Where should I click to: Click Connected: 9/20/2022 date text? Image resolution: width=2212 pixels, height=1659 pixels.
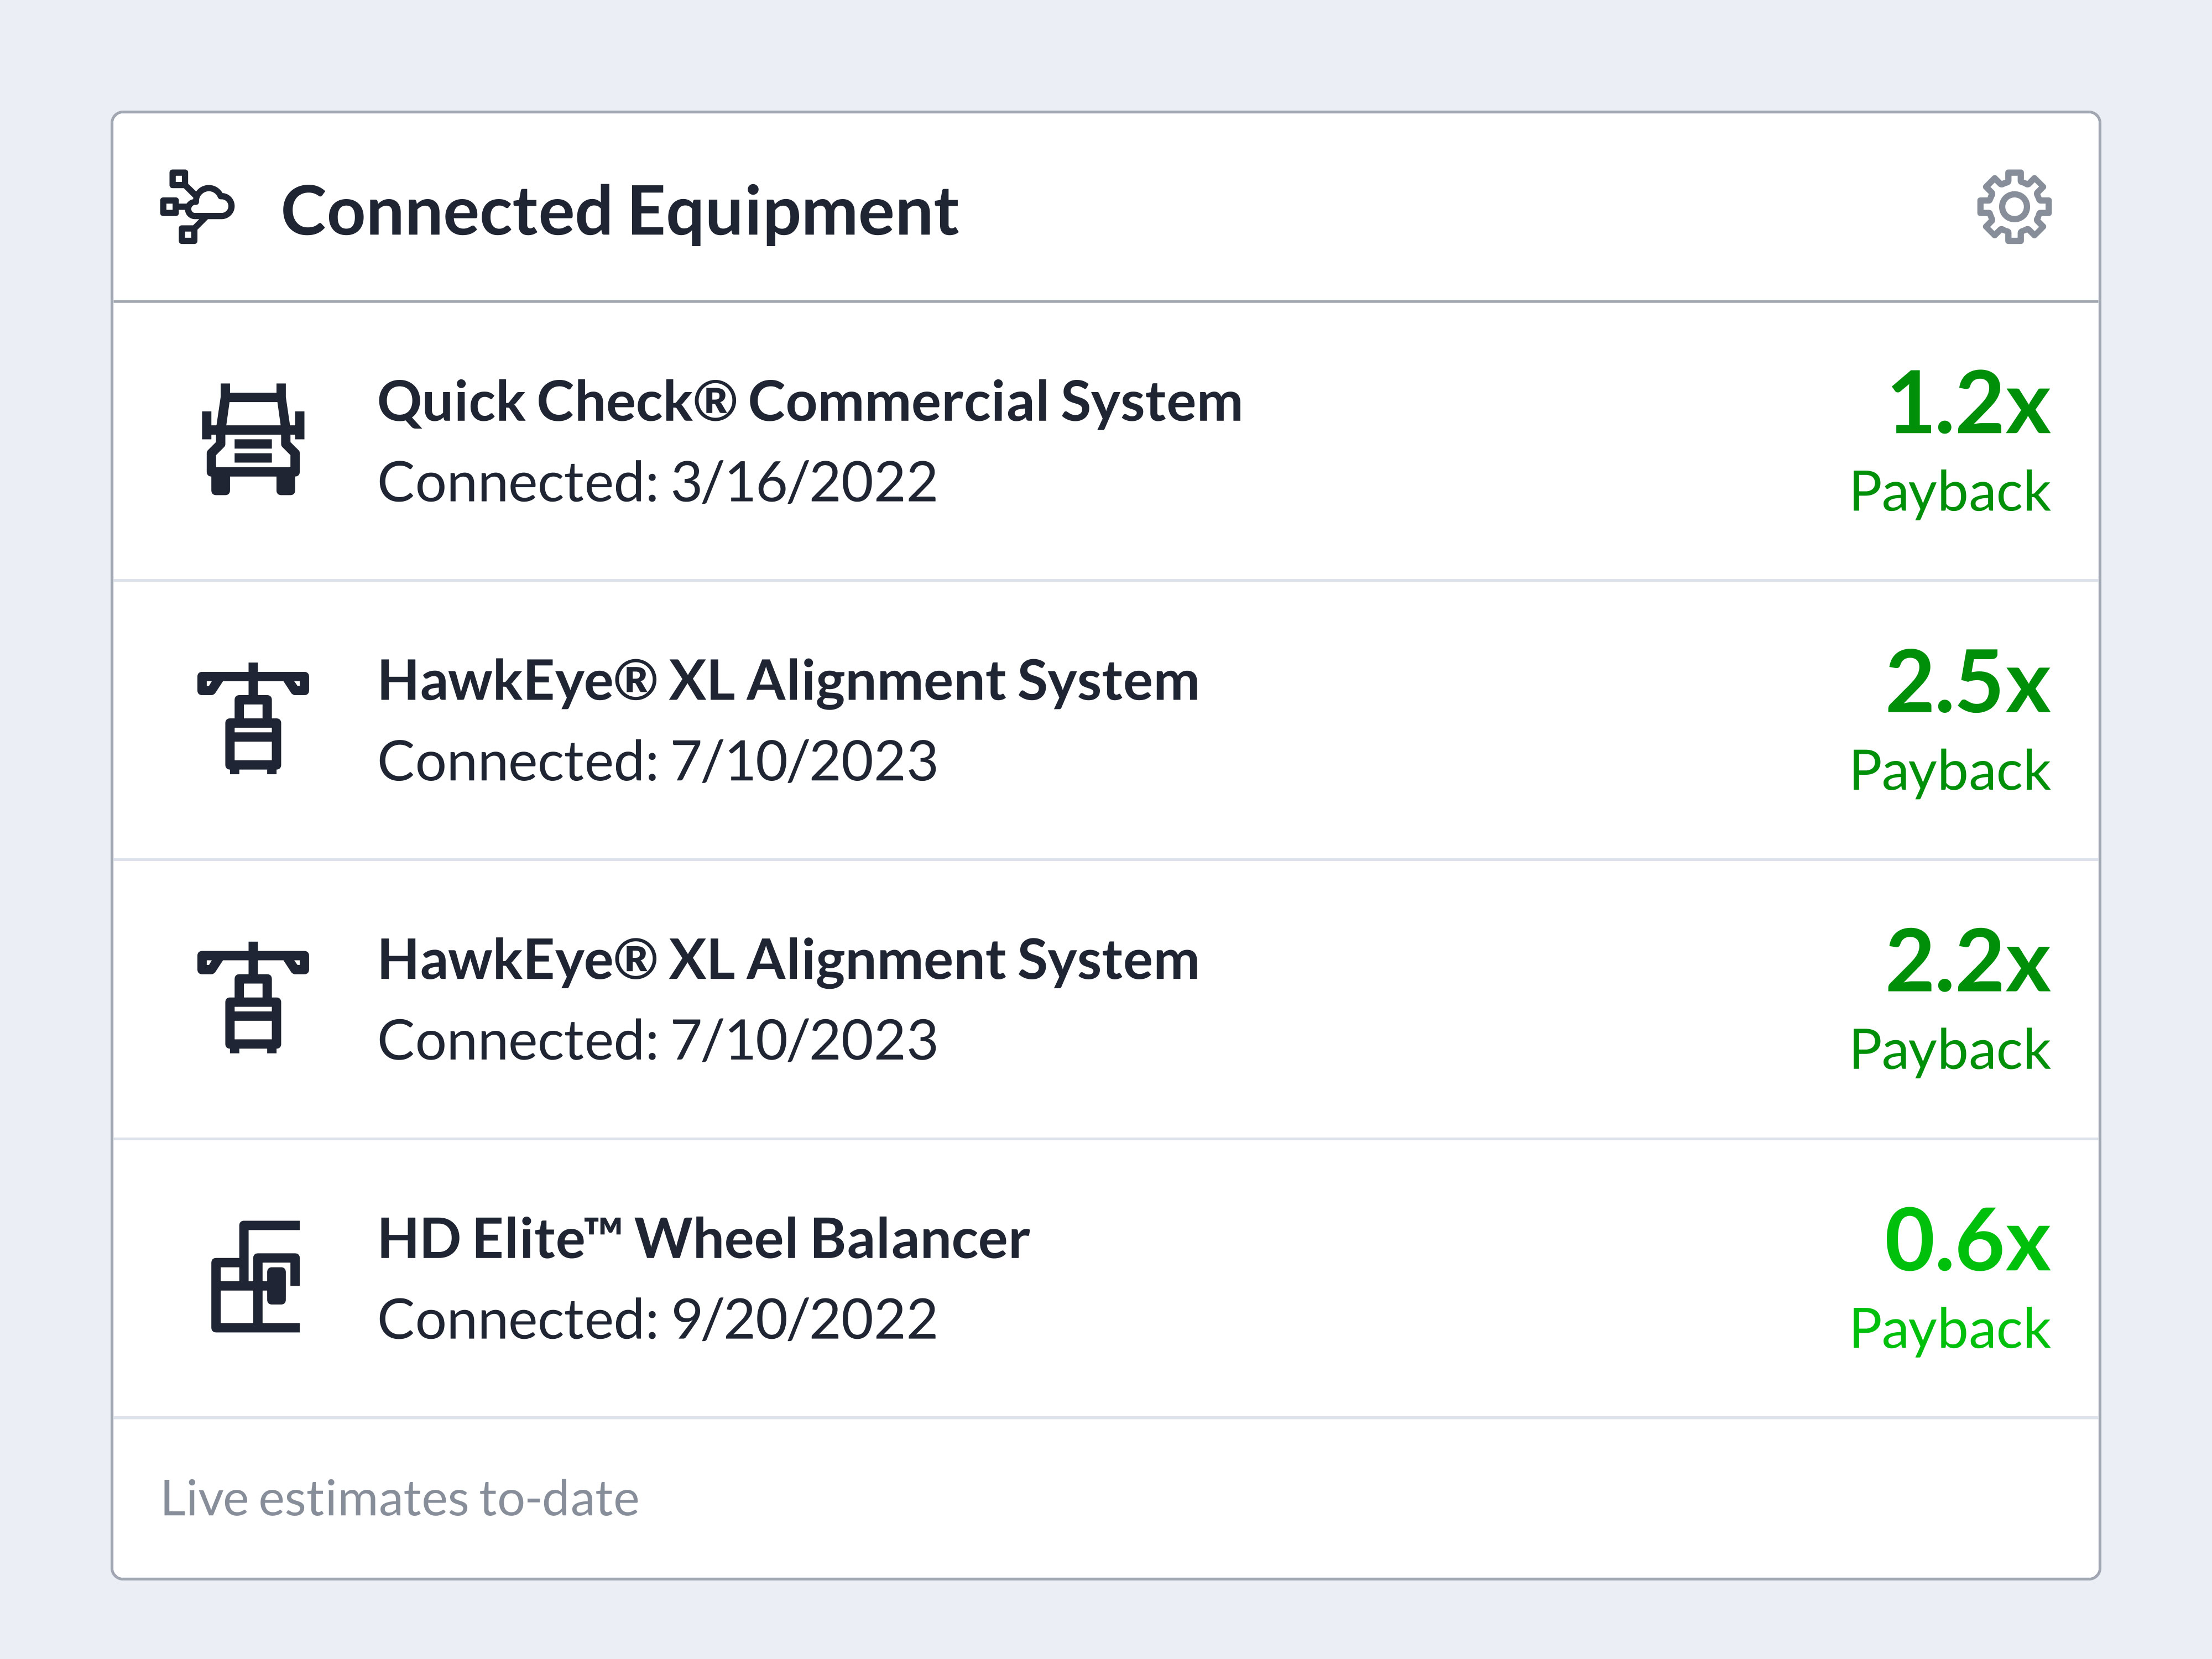point(657,1319)
